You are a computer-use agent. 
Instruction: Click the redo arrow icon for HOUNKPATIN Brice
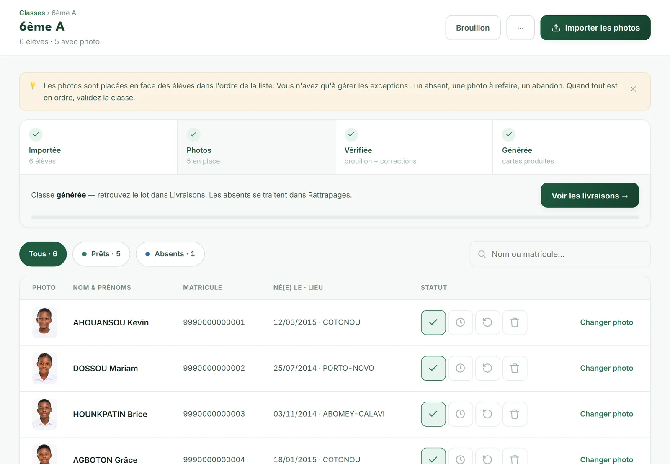coord(487,414)
